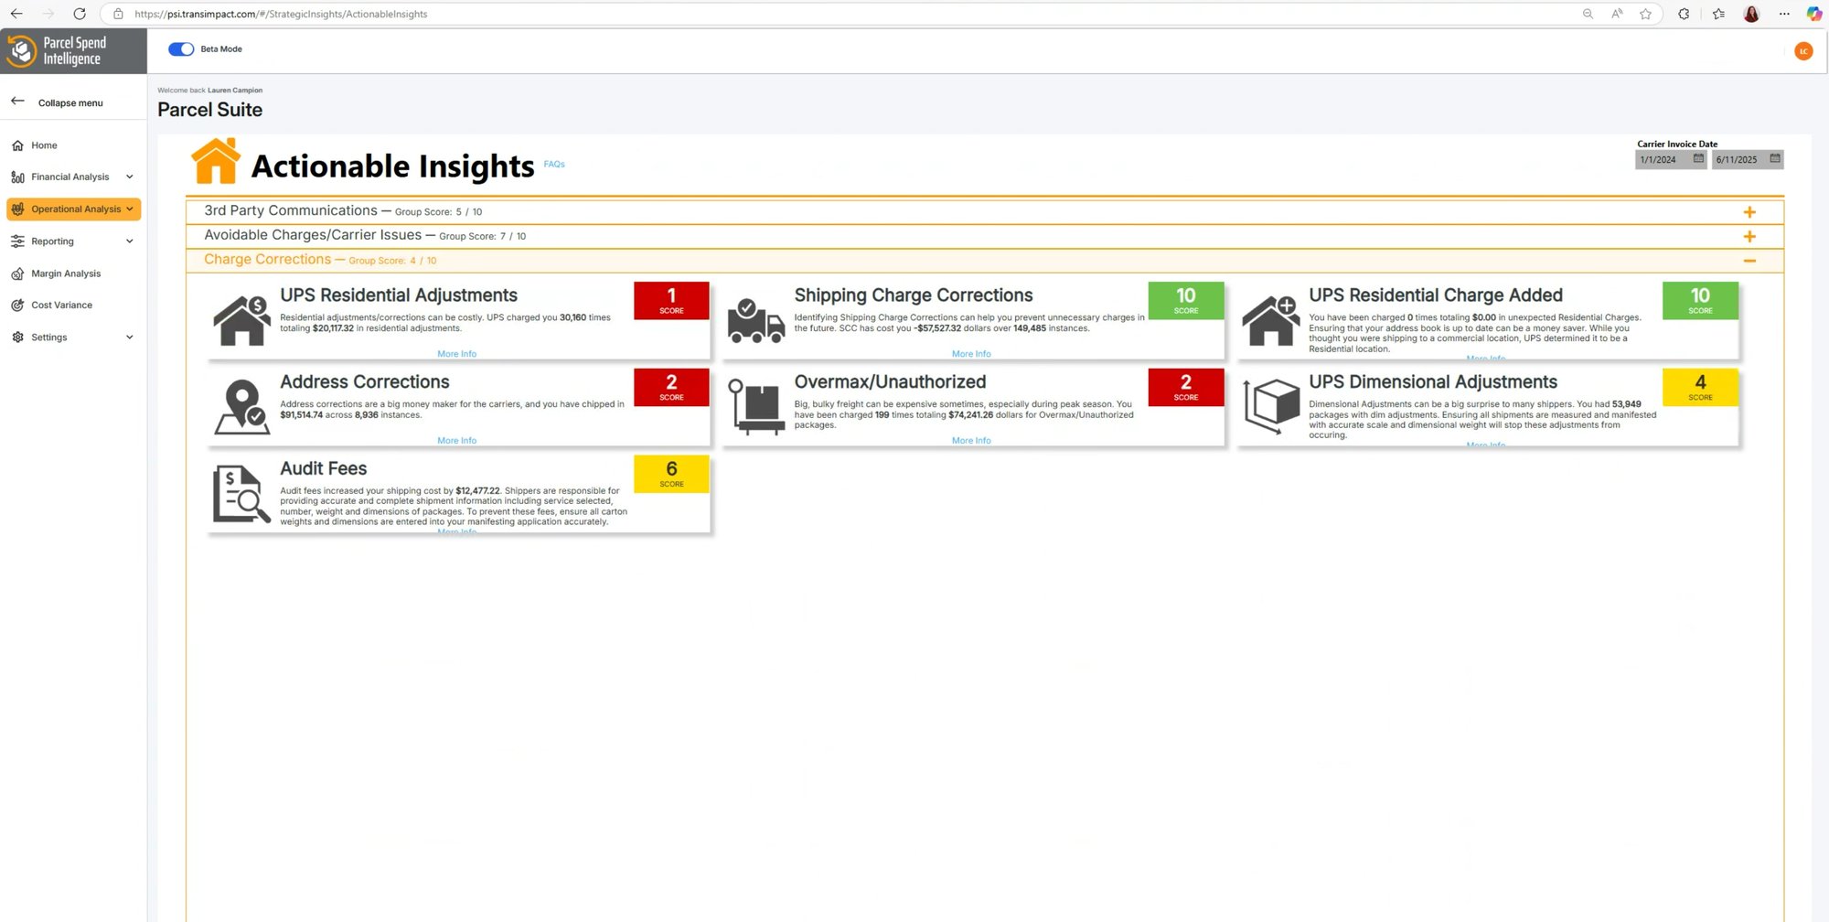Open the browser extensions icon
Viewport: 1829px width, 922px height.
[1684, 14]
